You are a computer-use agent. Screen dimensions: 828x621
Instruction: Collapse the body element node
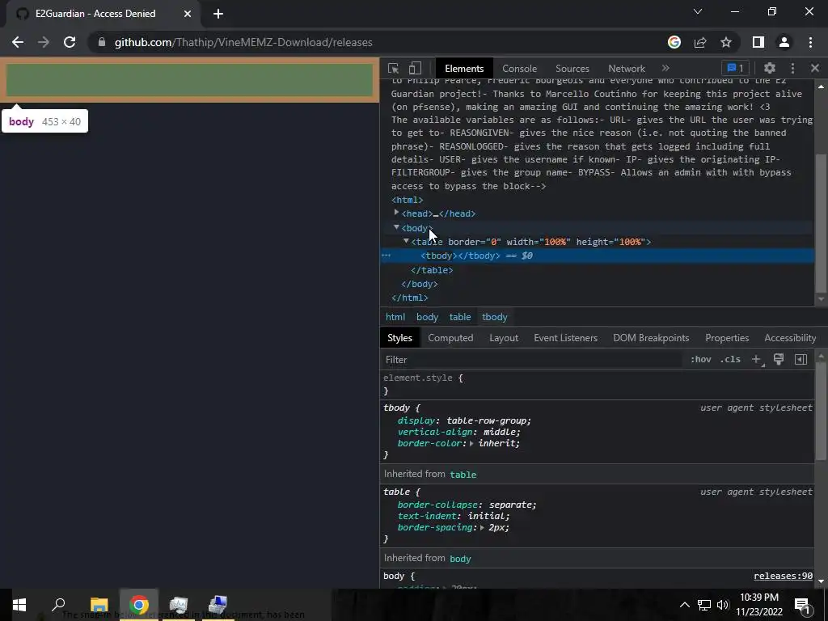396,227
